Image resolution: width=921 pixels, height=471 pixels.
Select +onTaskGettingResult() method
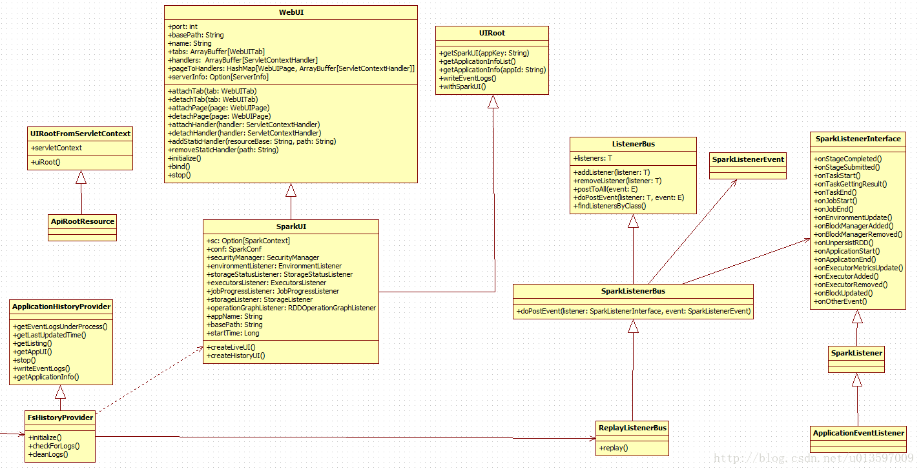click(851, 184)
